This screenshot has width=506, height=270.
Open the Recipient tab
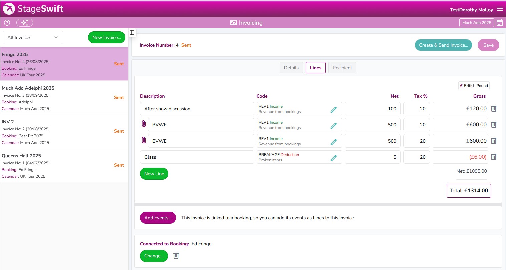(x=342, y=68)
